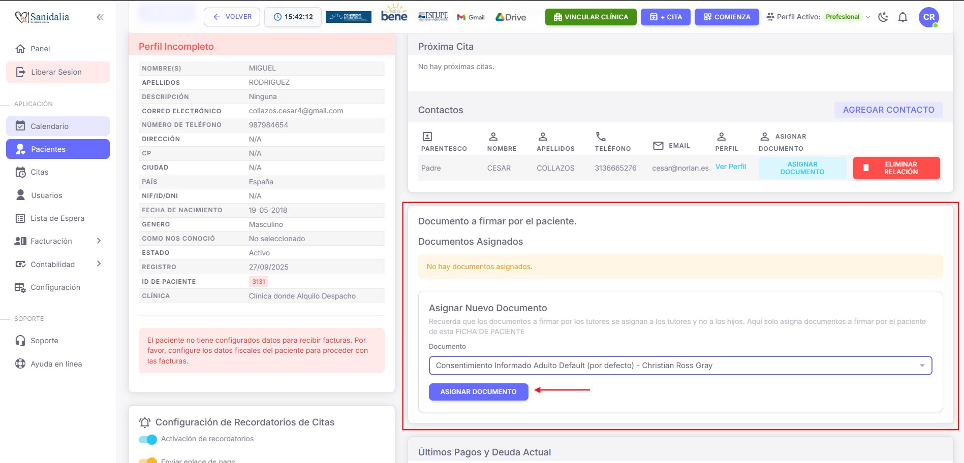The width and height of the screenshot is (964, 463).
Task: Click Ver Perfil link for contact
Action: pos(730,167)
